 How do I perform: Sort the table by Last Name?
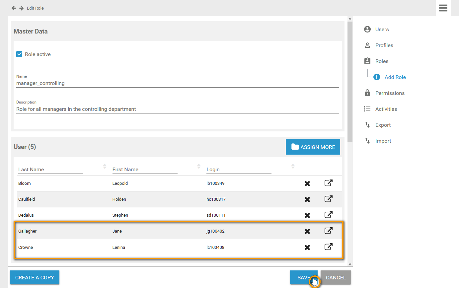pos(105,166)
